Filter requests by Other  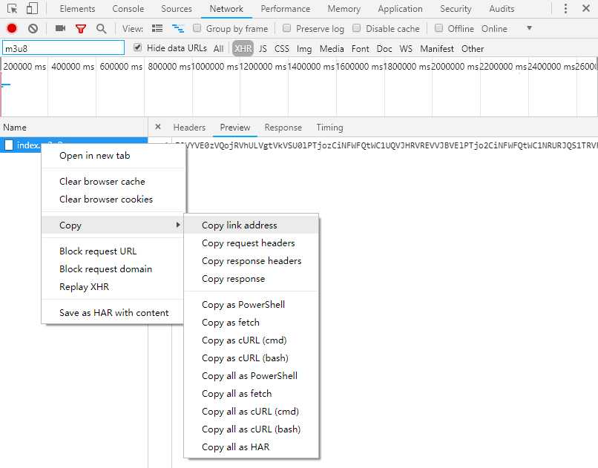473,48
